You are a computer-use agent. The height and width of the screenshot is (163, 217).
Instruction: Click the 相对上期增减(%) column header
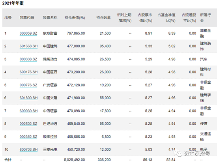click(124, 18)
